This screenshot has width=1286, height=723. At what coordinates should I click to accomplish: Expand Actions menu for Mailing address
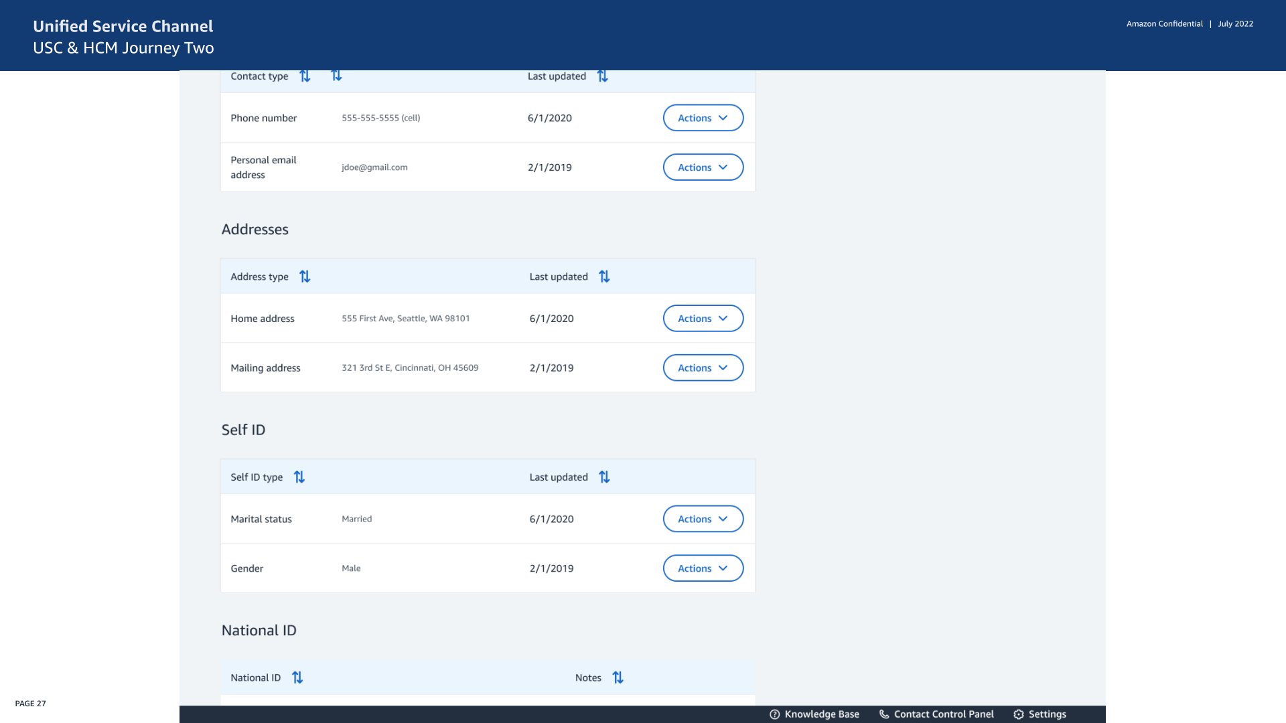coord(703,368)
